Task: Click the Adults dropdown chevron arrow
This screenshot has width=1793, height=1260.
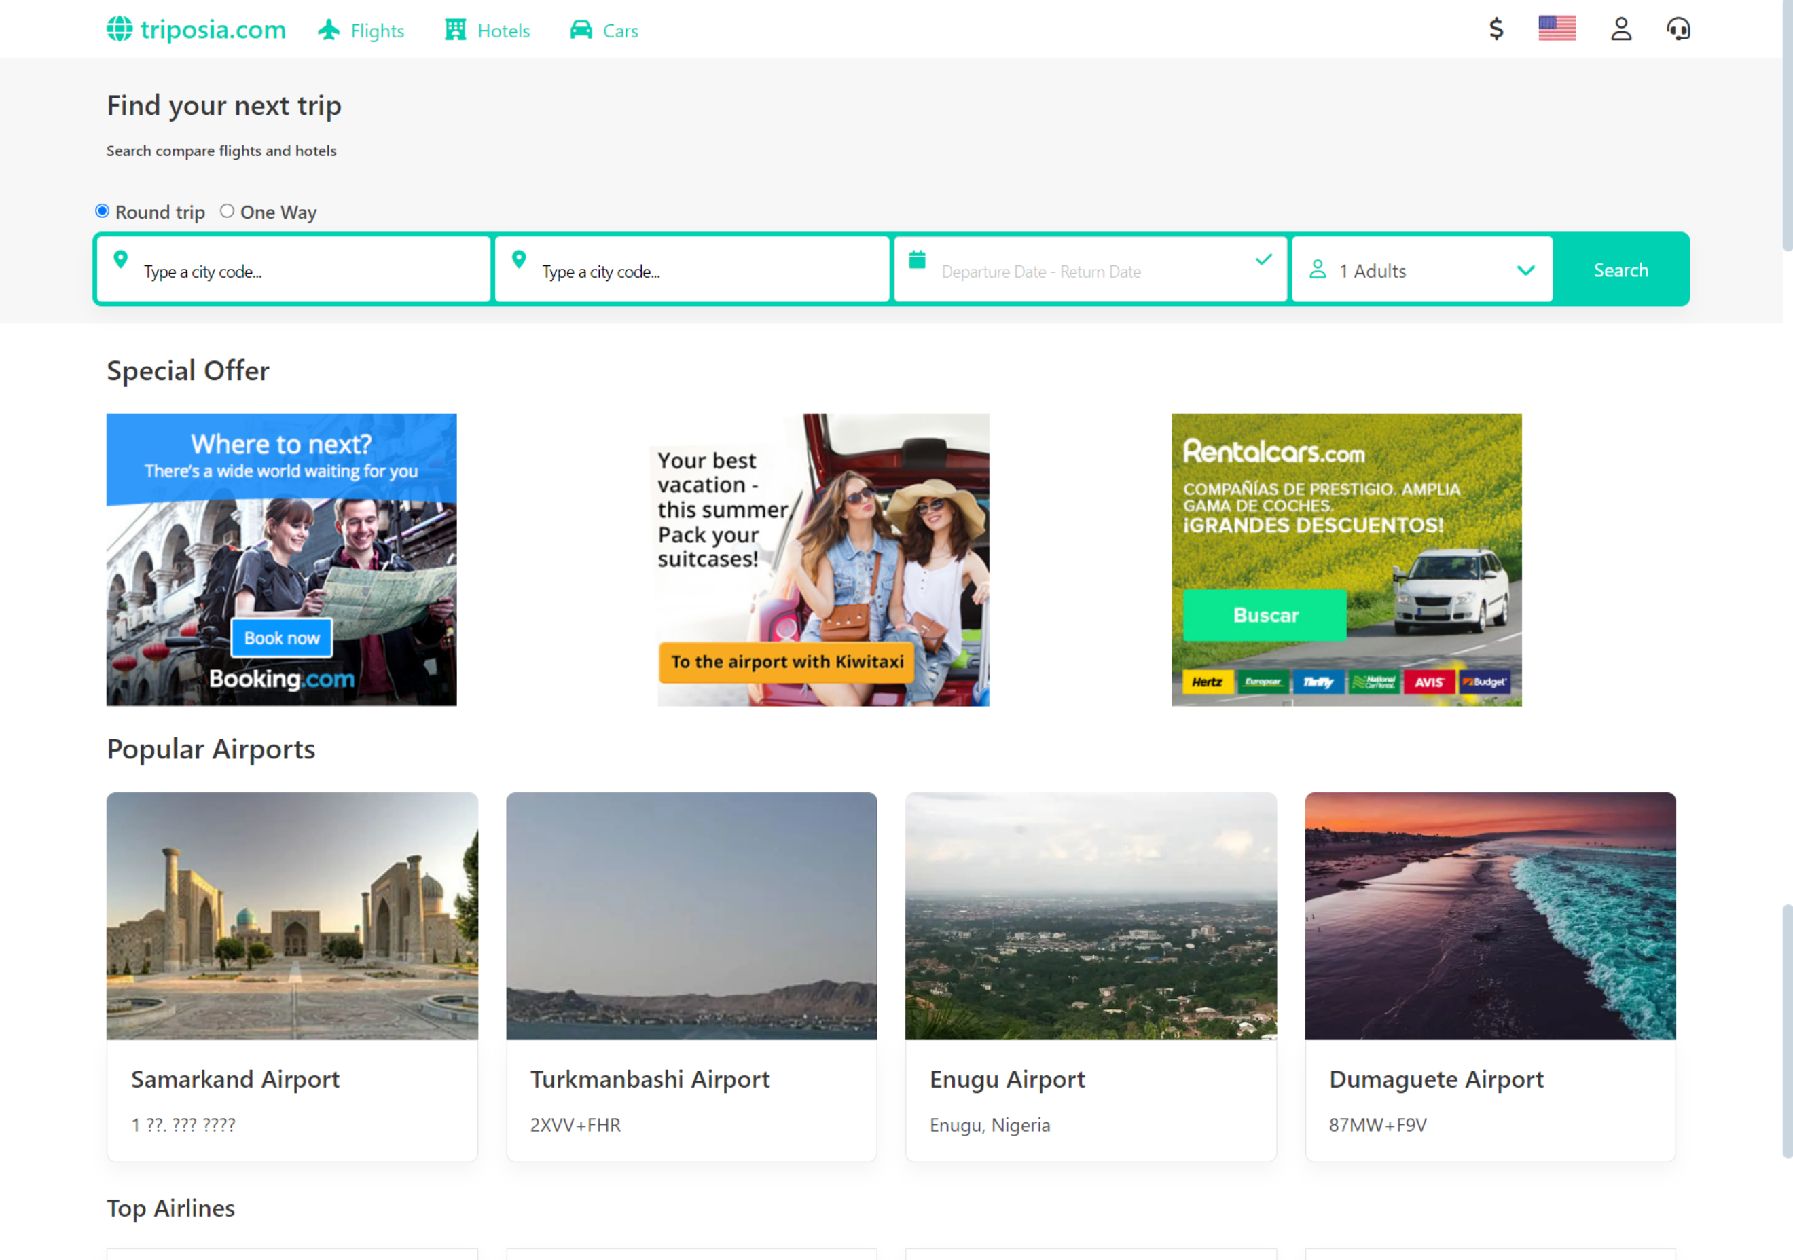Action: tap(1525, 271)
